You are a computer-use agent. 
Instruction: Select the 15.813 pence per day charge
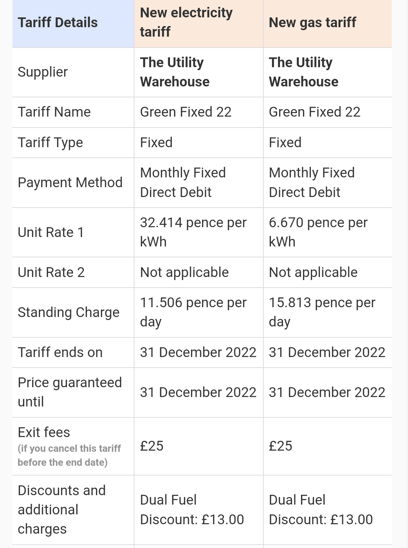click(322, 312)
